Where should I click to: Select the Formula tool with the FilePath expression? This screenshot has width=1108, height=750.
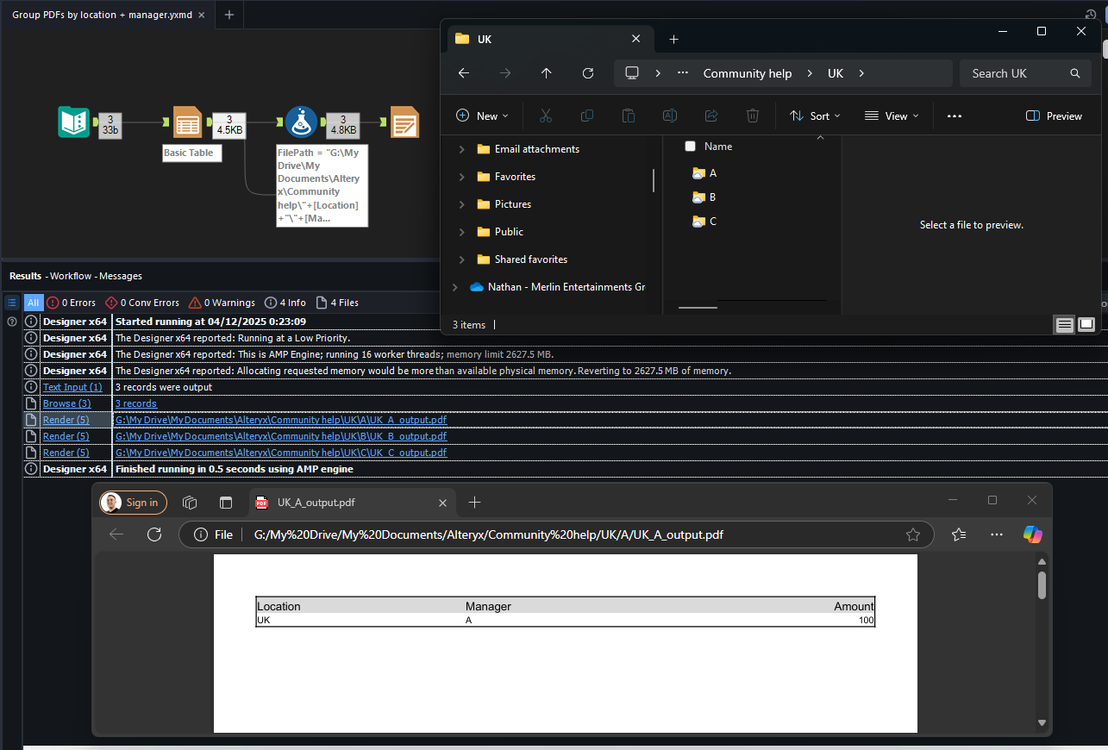pyautogui.click(x=300, y=122)
